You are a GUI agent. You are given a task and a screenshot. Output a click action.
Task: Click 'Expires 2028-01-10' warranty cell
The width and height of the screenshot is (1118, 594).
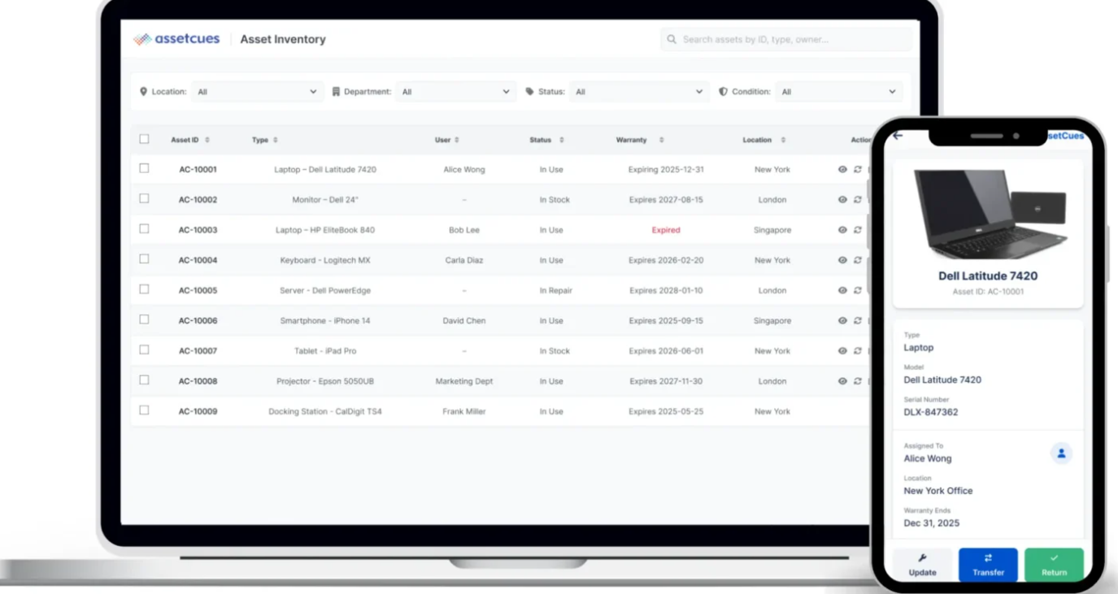pos(666,290)
